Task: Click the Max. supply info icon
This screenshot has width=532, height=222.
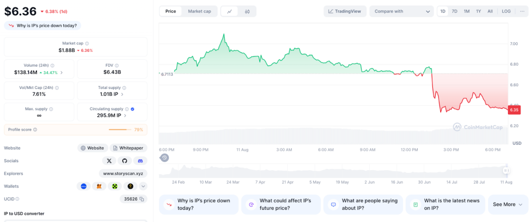Action: (x=51, y=109)
